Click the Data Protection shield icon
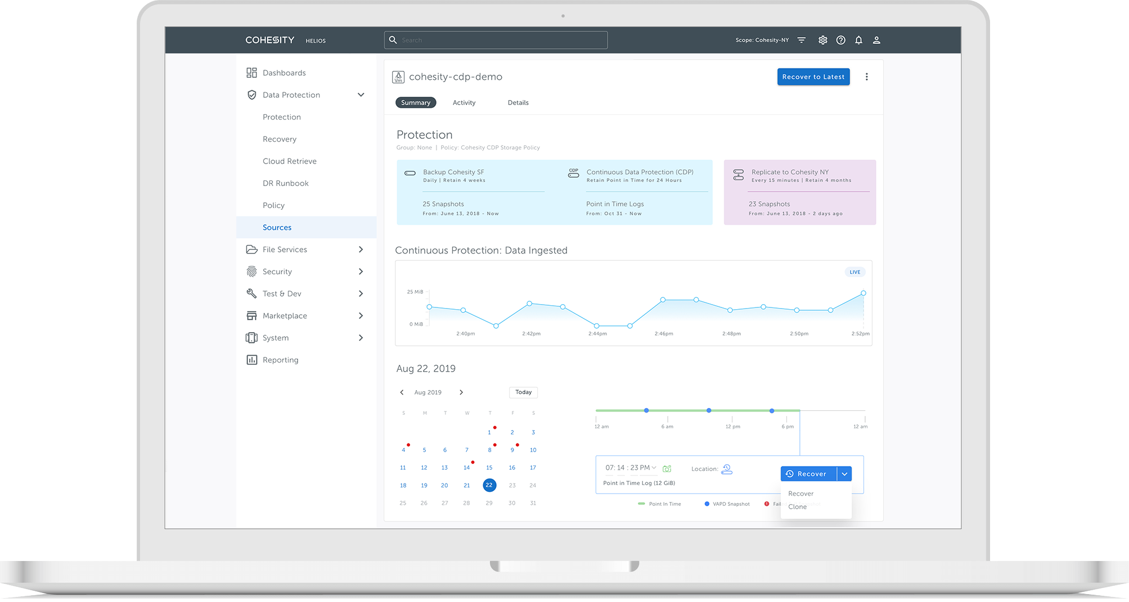The image size is (1129, 602). click(251, 95)
